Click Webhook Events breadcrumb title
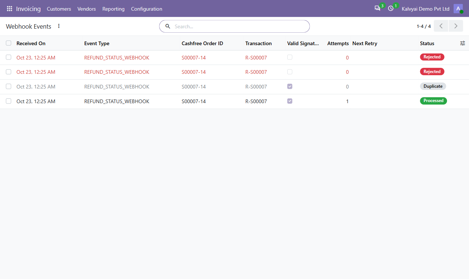This screenshot has height=279, width=469. pos(29,26)
